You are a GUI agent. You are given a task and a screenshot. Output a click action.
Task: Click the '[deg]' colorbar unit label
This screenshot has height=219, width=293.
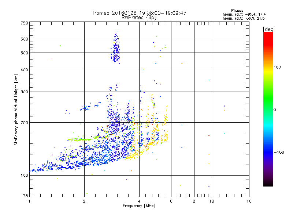[x=269, y=29]
